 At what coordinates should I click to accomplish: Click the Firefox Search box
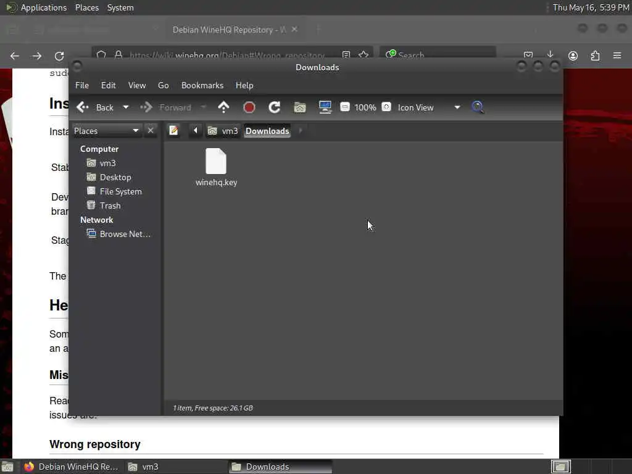(x=438, y=55)
